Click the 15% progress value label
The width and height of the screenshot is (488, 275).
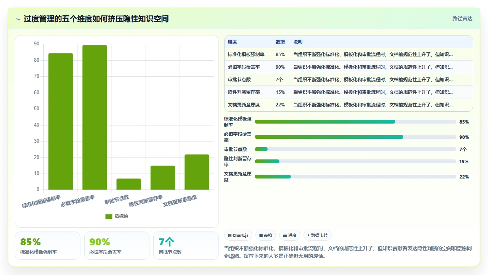click(x=464, y=162)
